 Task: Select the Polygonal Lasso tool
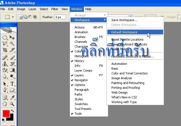[5, 44]
